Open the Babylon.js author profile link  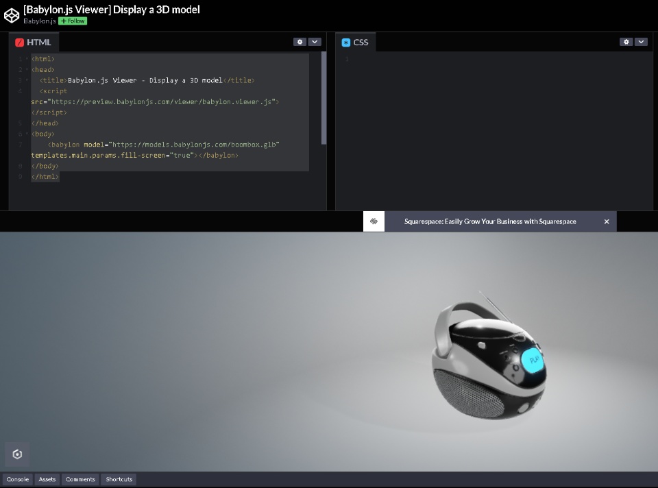pyautogui.click(x=40, y=21)
